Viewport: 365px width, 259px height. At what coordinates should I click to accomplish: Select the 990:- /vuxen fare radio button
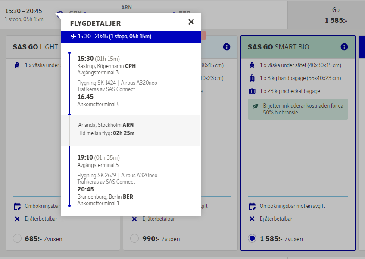click(x=134, y=239)
